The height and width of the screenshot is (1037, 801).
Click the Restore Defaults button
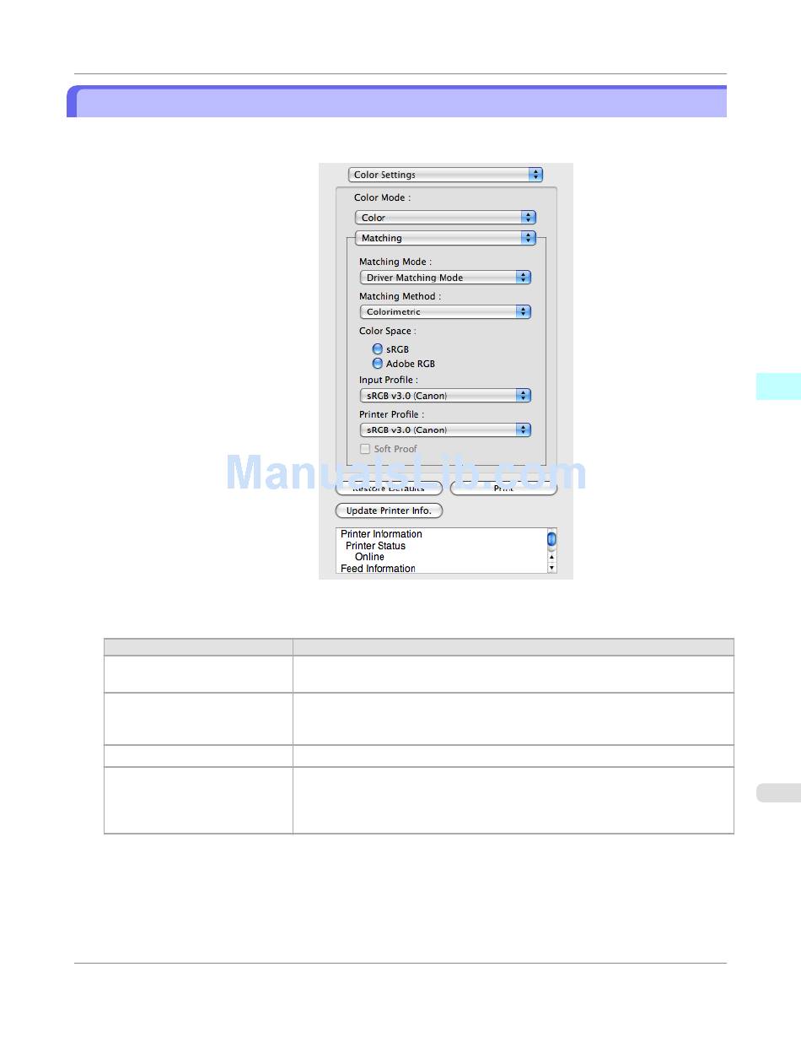point(389,489)
